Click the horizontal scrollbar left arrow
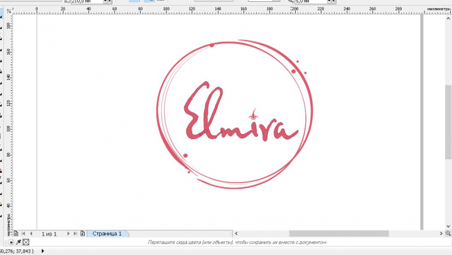 [237, 234]
